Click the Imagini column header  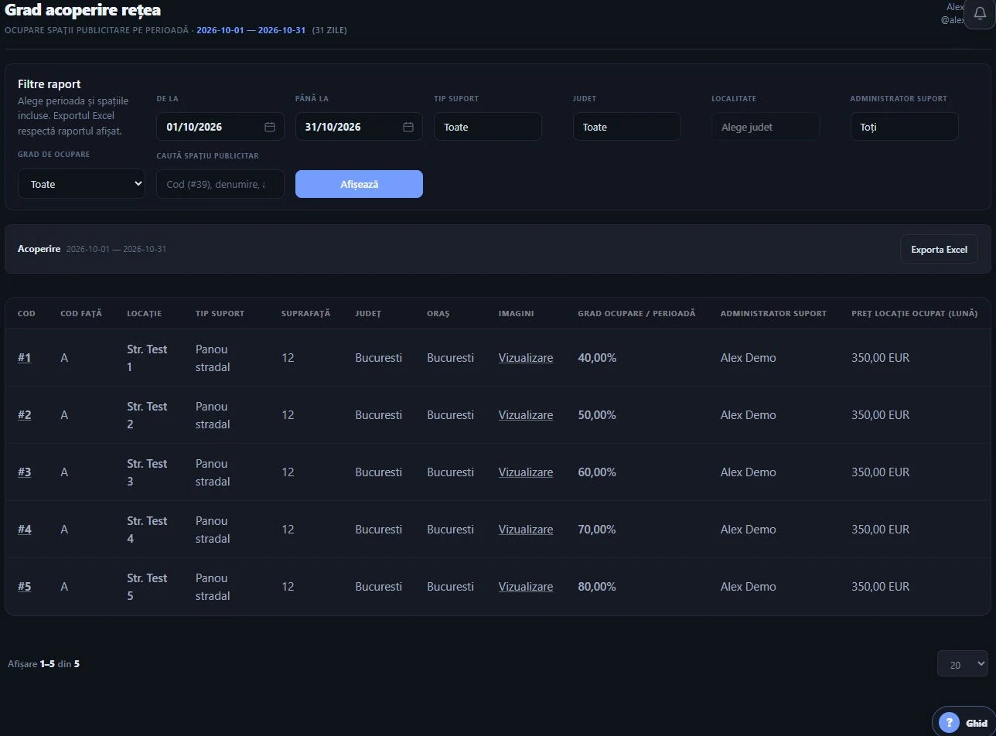(x=516, y=313)
